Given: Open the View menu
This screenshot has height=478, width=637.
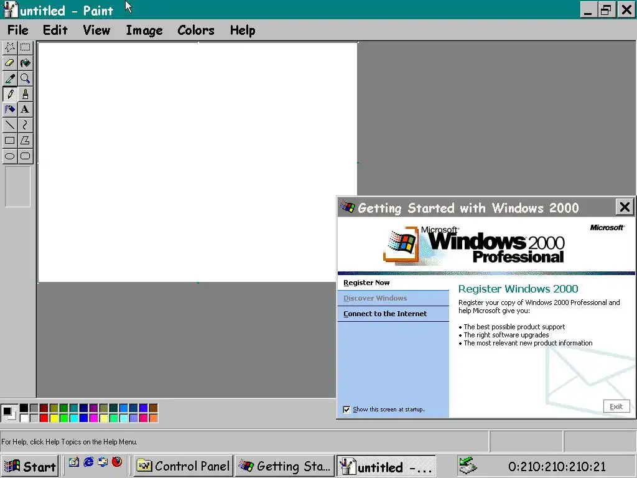Looking at the screenshot, I should [x=96, y=30].
